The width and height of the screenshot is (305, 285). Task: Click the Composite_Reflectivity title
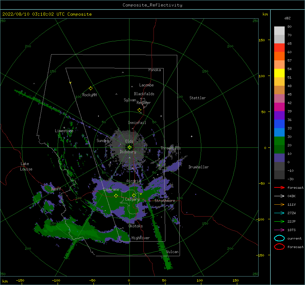[152, 5]
